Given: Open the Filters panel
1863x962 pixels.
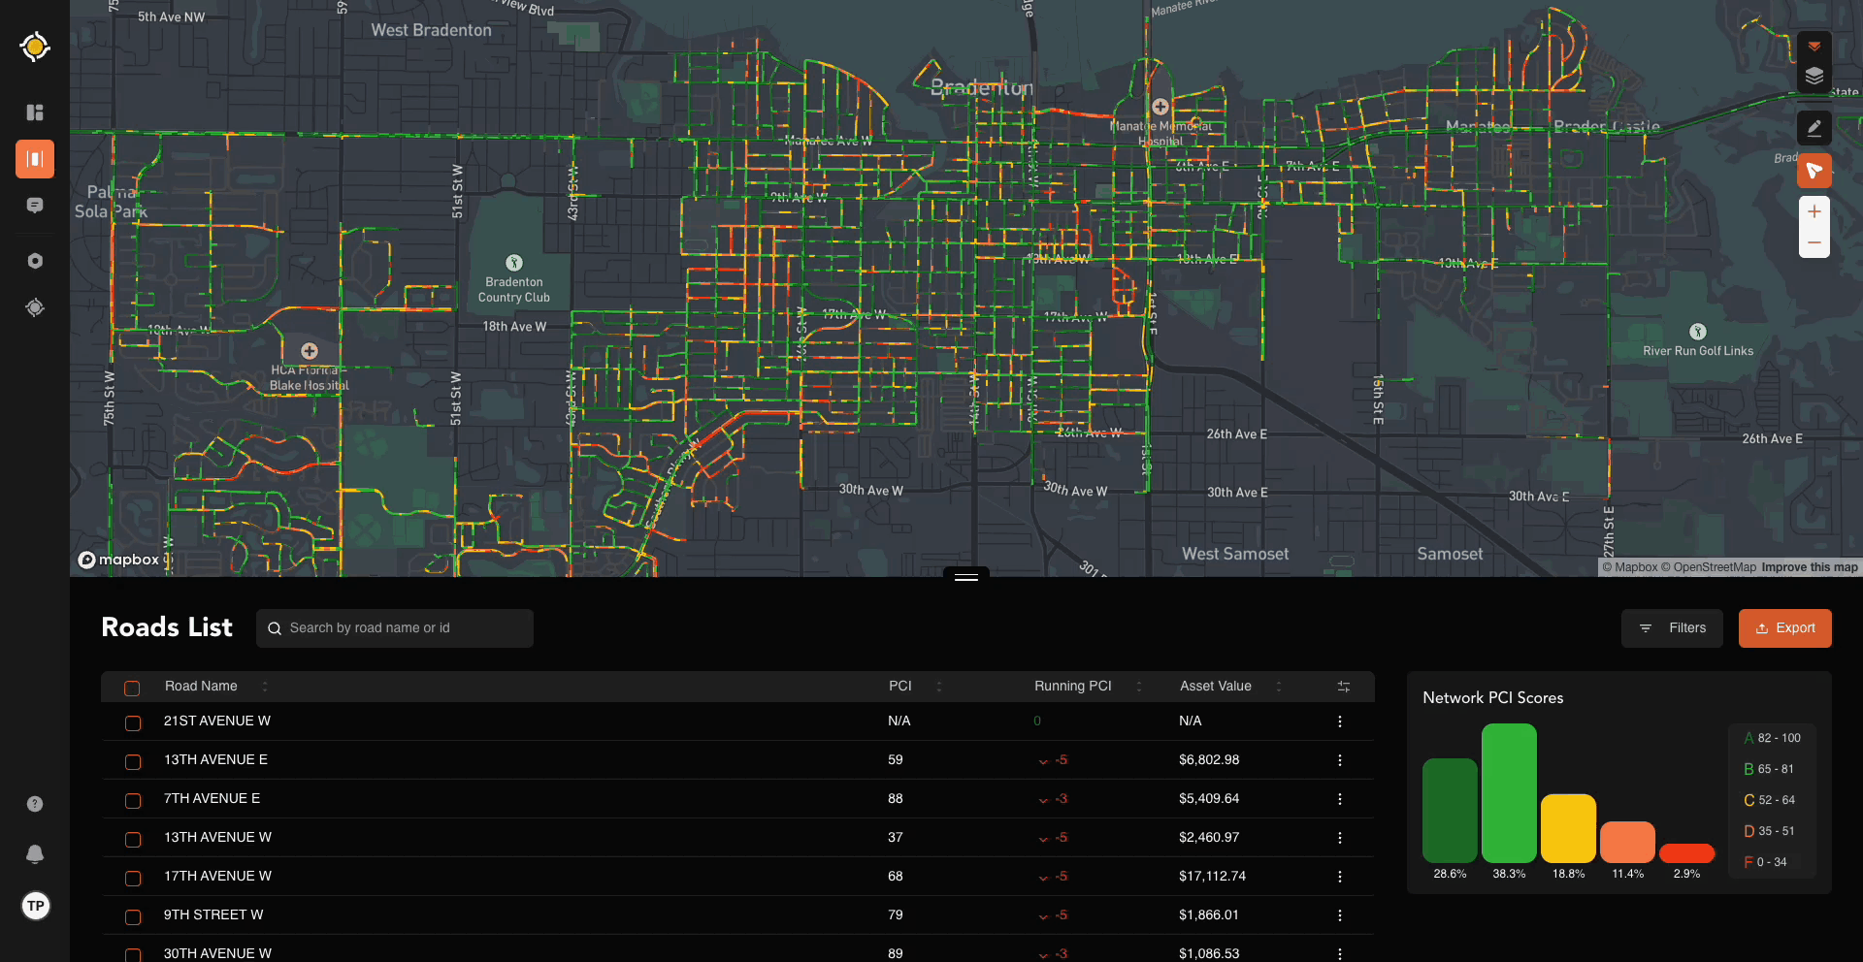Looking at the screenshot, I should pos(1672,627).
